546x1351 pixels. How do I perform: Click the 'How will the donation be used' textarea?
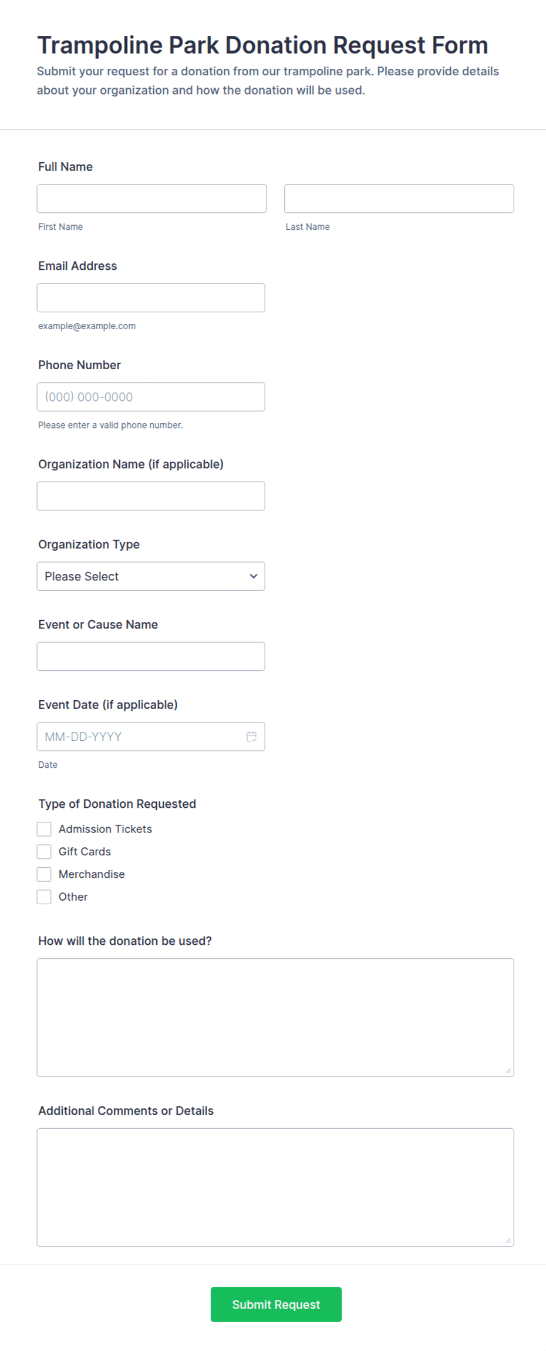point(275,1018)
